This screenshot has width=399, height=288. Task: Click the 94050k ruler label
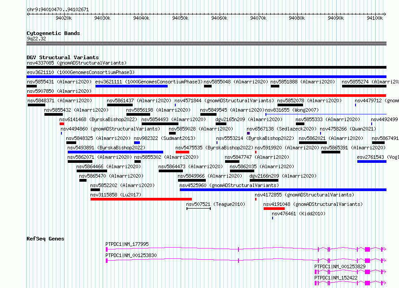coord(180,18)
